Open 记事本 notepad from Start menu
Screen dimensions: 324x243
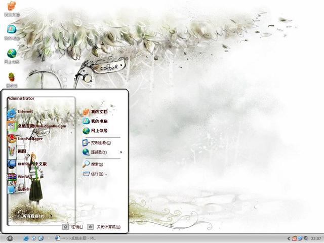click(19, 189)
